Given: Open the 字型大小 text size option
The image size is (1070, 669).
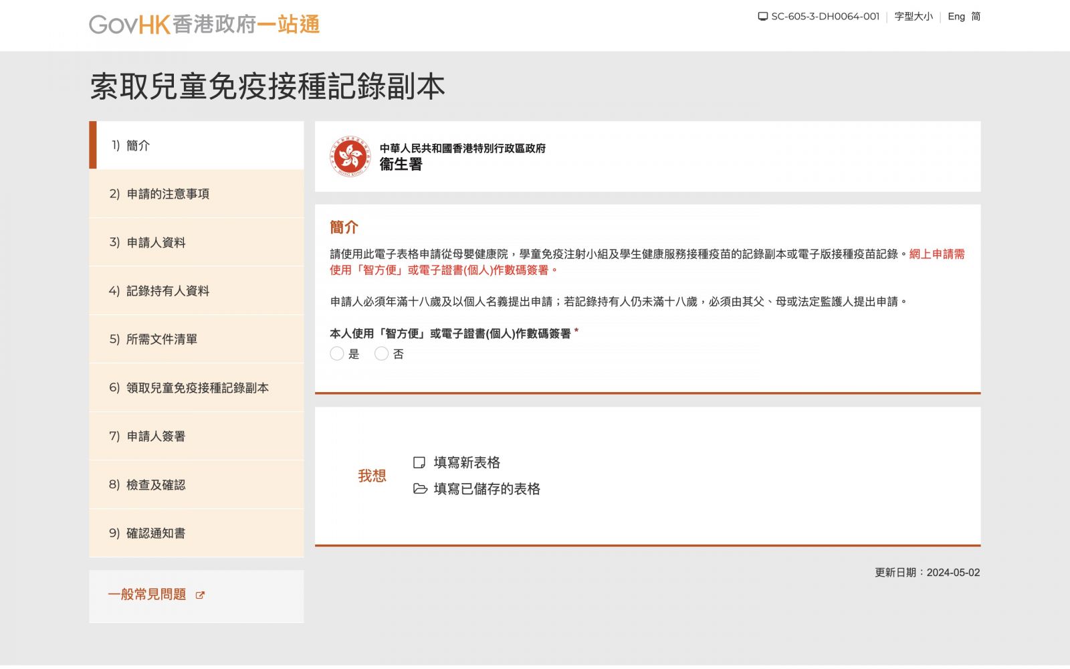Looking at the screenshot, I should (x=913, y=17).
